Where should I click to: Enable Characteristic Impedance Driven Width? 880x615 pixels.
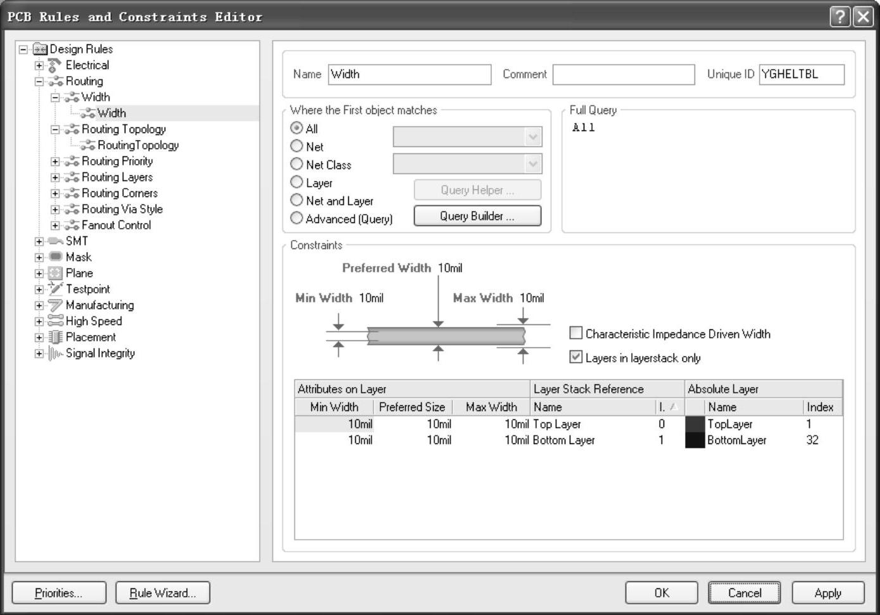click(x=575, y=333)
